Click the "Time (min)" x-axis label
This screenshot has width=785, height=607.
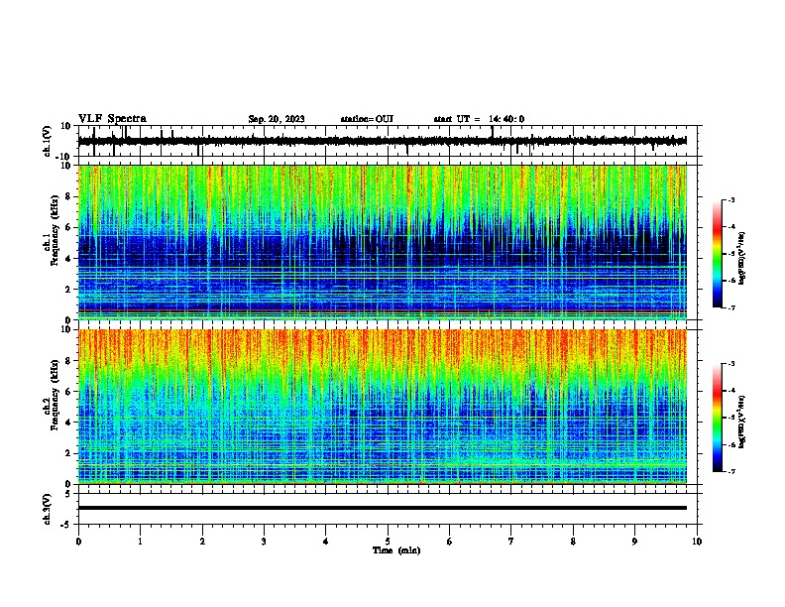396,550
